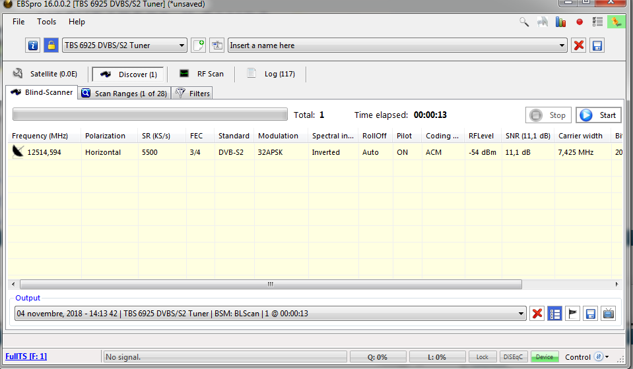This screenshot has height=369, width=633.
Task: Click the flag icon in the Output section
Action: 573,314
